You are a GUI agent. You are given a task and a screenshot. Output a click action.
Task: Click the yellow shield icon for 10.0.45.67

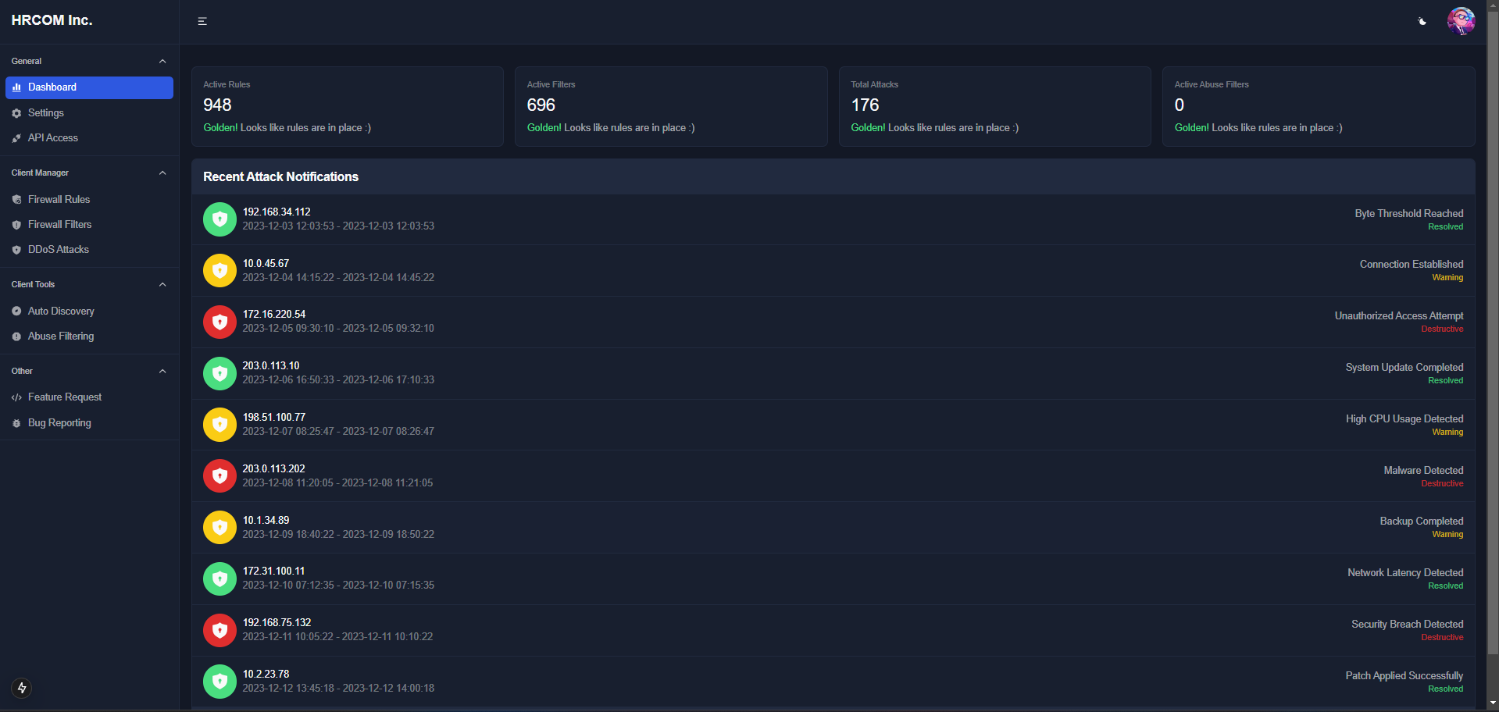(x=219, y=270)
